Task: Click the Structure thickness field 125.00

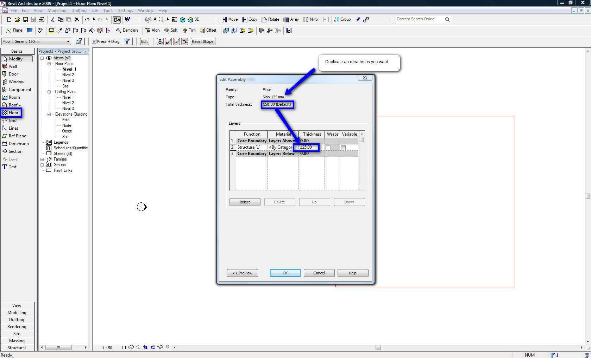Action: coord(306,147)
